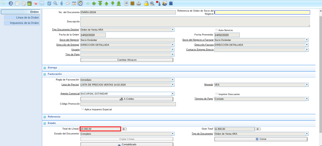Enable the Aplica Impuesto Especial checkbox

[83, 109]
